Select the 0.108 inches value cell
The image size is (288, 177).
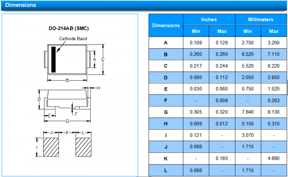(196, 43)
